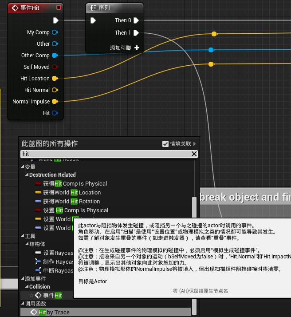The image size is (291, 317).
Task: Collapse the 添加事件 category
Action: (23, 278)
